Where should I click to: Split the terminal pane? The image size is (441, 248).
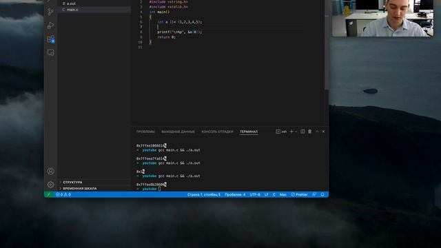pyautogui.click(x=302, y=132)
